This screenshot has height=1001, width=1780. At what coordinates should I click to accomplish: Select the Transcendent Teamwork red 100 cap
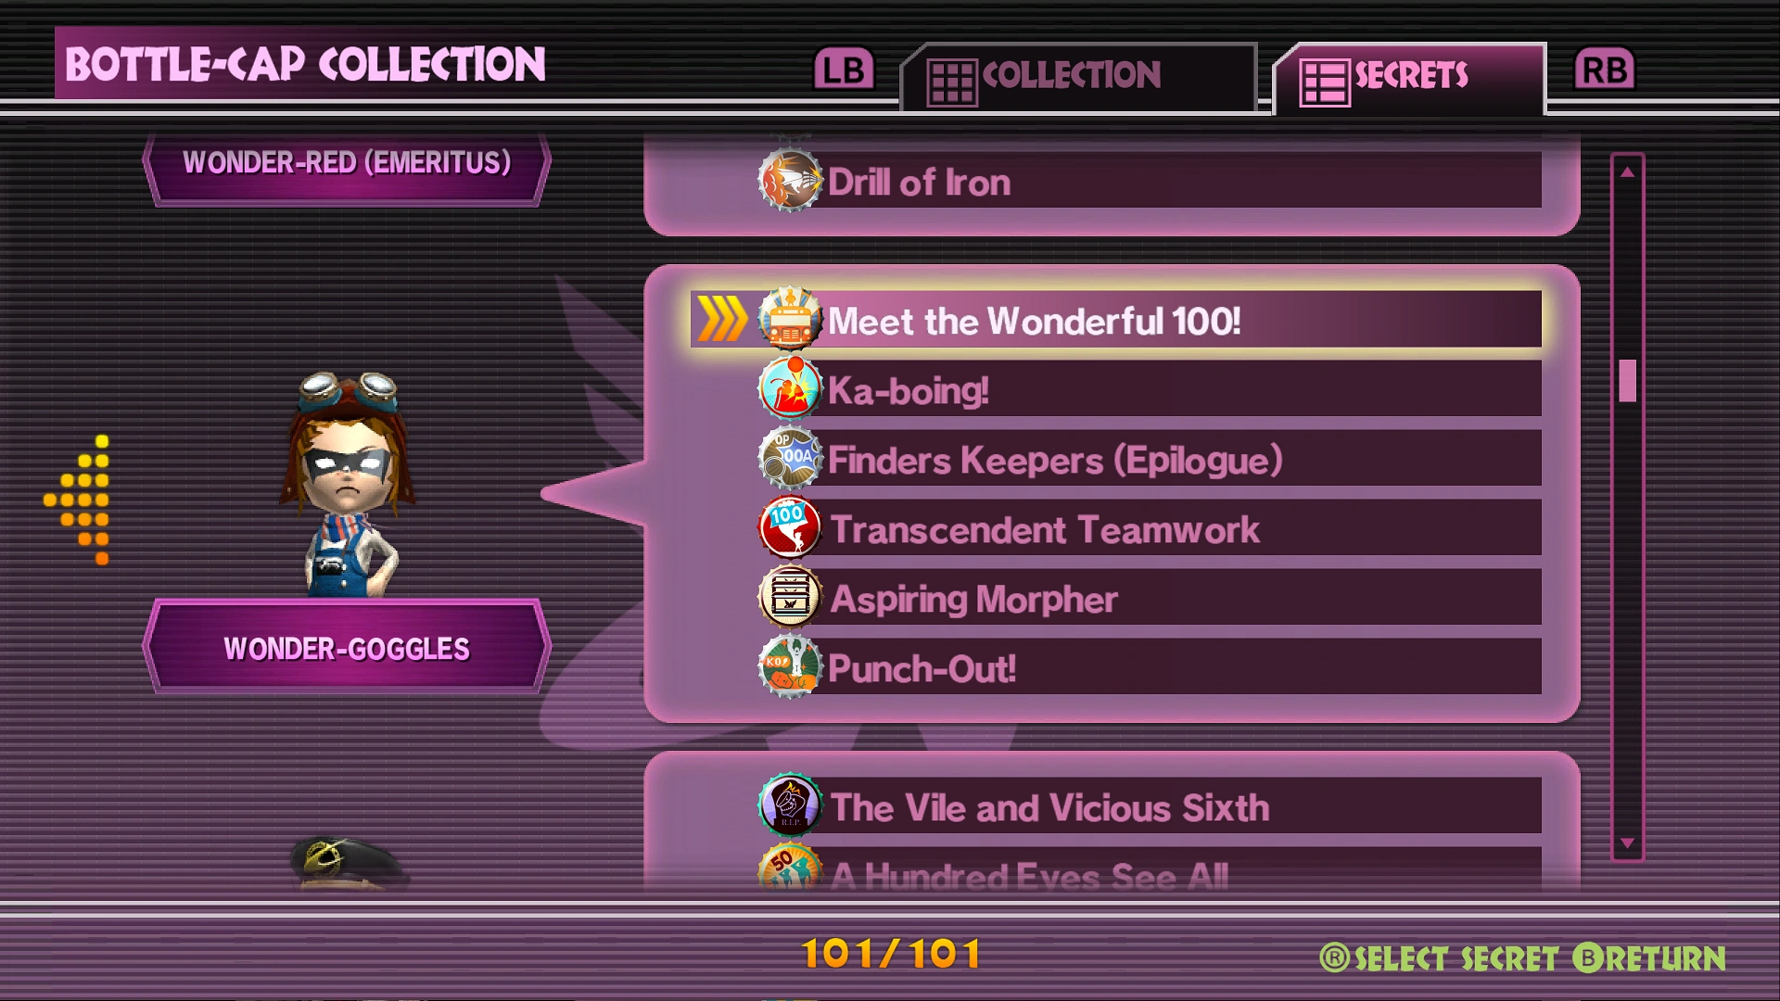(x=790, y=527)
